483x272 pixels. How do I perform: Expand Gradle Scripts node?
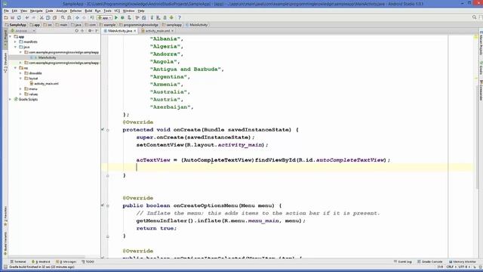11,99
